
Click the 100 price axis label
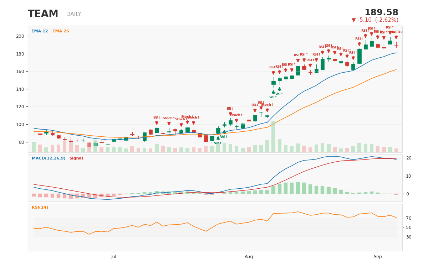tap(20, 125)
